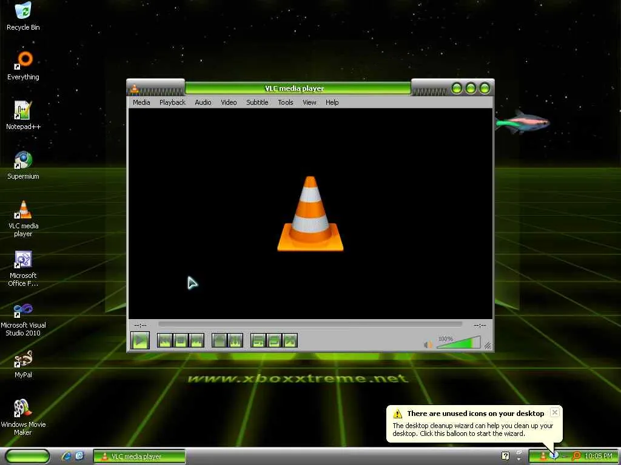Click the blue info tray icon
This screenshot has width=621, height=465.
pos(554,456)
